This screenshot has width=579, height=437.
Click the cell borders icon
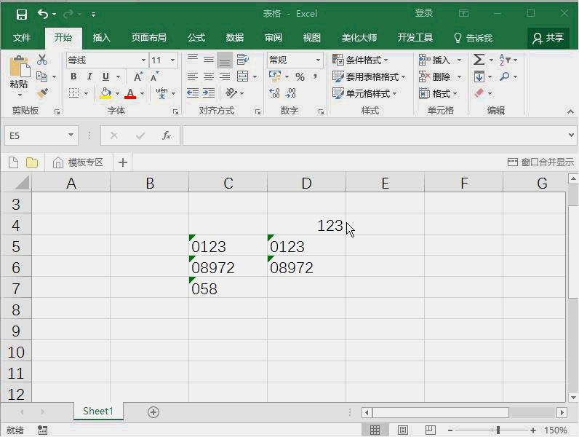point(74,92)
